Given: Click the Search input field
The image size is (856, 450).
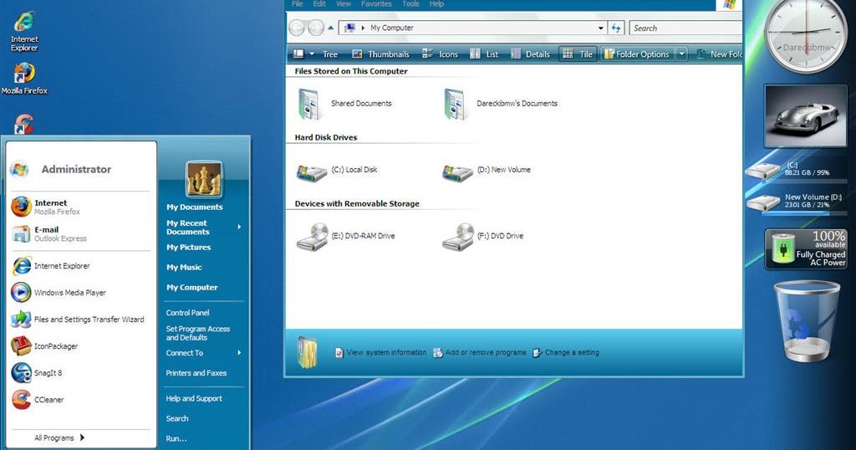Looking at the screenshot, I should point(685,28).
